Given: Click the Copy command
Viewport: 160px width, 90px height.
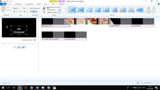Looking at the screenshot, I should point(9,10).
